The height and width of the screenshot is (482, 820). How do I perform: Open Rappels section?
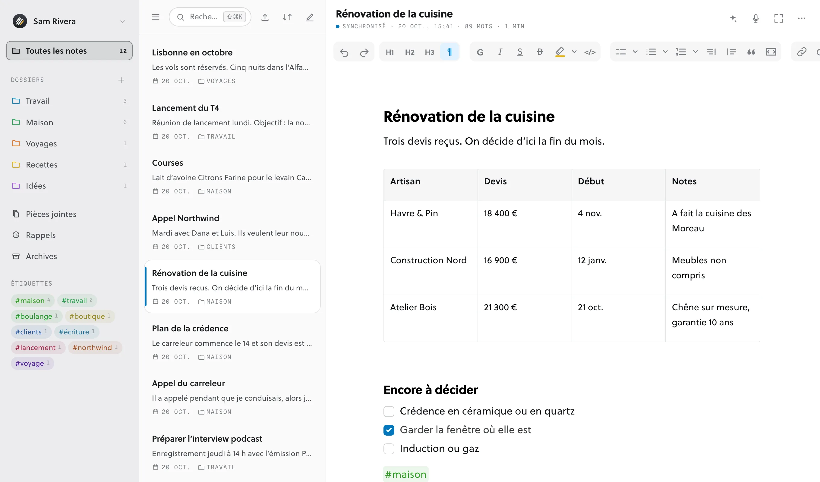(69, 235)
